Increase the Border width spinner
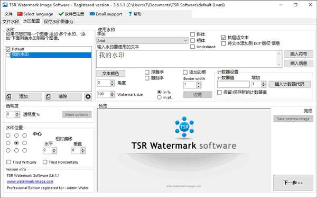 tap(199, 84)
